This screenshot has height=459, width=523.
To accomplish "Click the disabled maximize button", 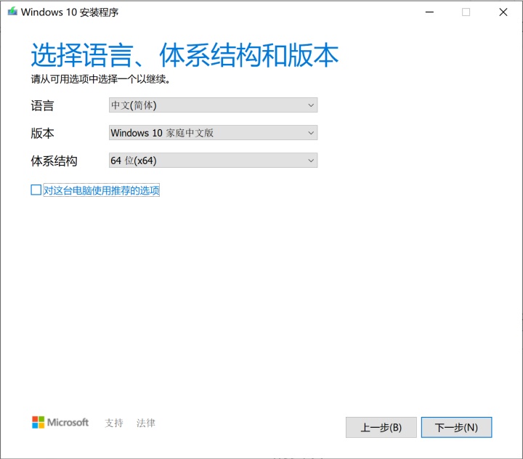I will pos(466,12).
